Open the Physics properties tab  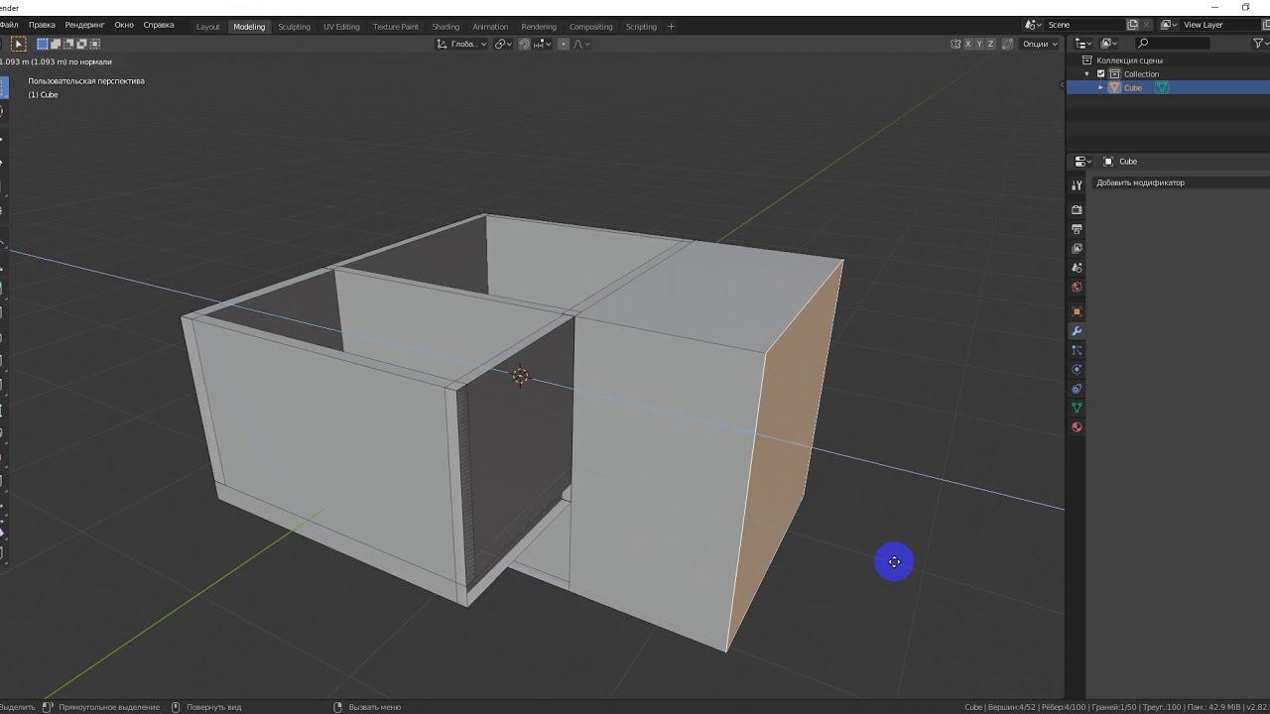pyautogui.click(x=1077, y=369)
